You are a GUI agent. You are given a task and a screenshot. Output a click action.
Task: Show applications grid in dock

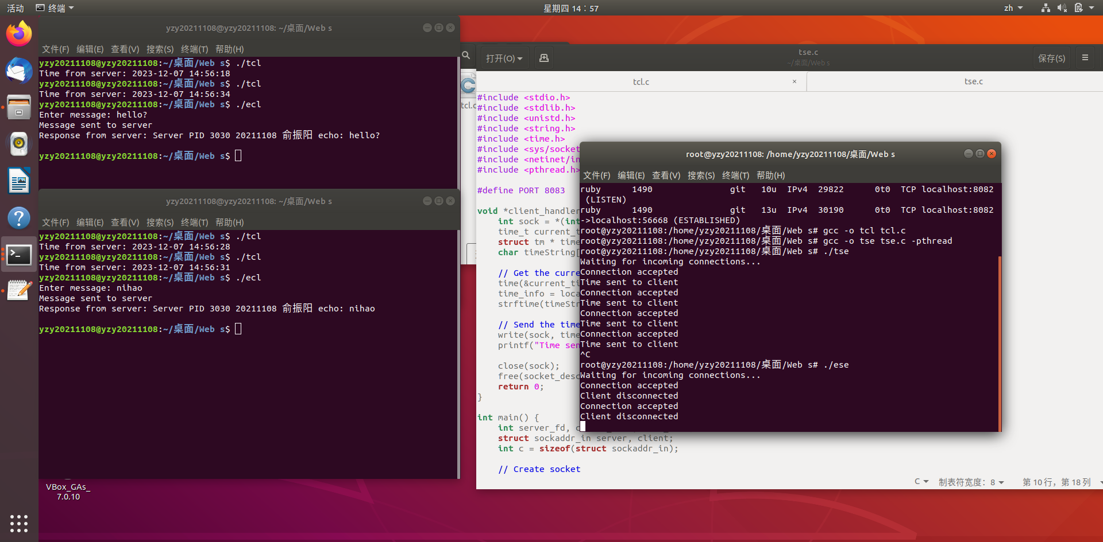tap(19, 523)
